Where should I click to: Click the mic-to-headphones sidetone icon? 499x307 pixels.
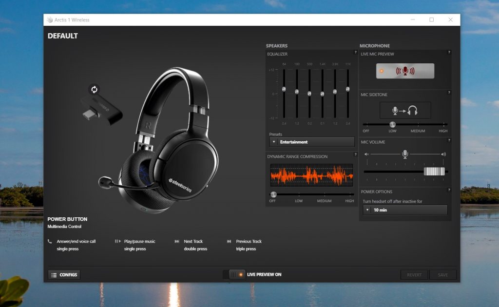tap(405, 111)
